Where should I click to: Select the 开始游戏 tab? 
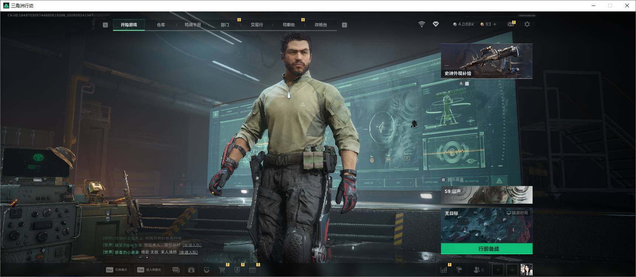[x=129, y=25]
